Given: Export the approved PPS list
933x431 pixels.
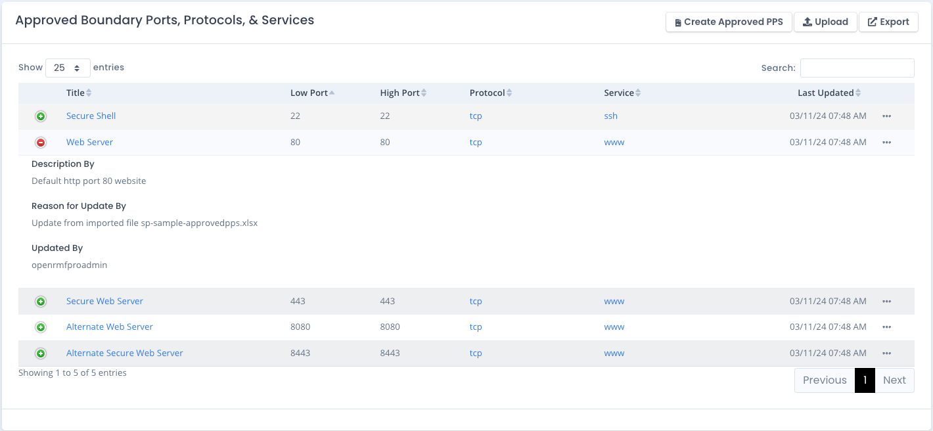Looking at the screenshot, I should (x=888, y=22).
